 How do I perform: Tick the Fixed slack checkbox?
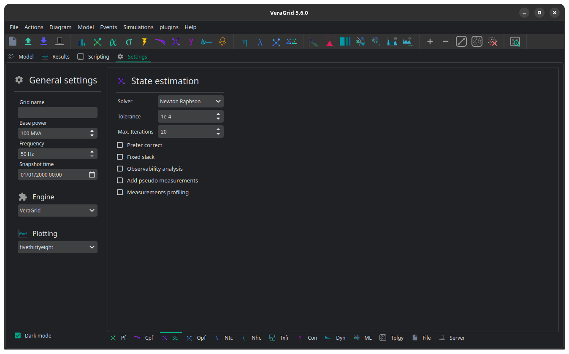click(120, 157)
